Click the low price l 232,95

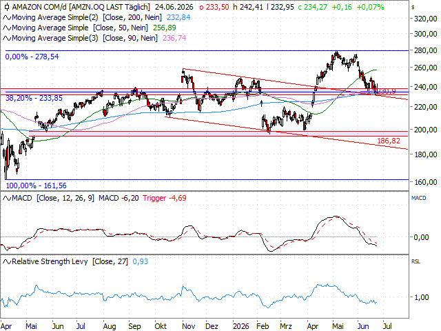[280, 7]
